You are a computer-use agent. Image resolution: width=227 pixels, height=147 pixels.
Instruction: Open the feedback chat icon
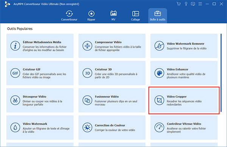point(193,4)
